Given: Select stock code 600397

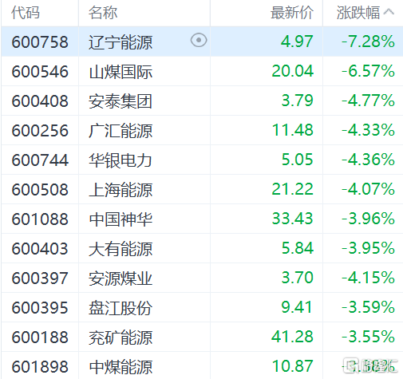Looking at the screenshot, I should tap(40, 278).
